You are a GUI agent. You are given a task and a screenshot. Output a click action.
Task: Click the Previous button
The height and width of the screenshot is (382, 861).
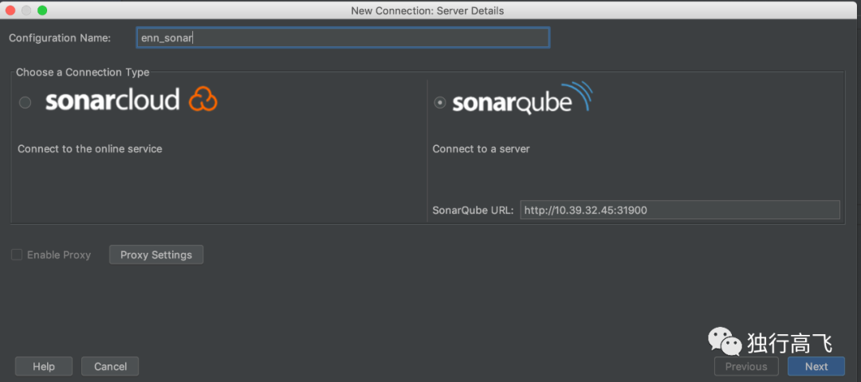(x=746, y=366)
